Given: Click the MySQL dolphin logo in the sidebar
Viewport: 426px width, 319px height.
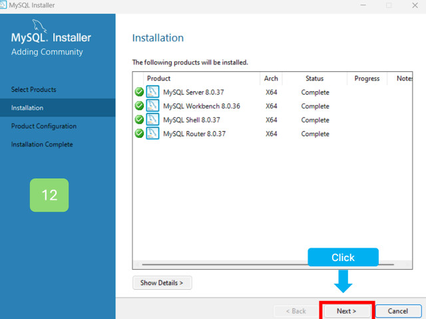Looking at the screenshot, I should click(40, 25).
